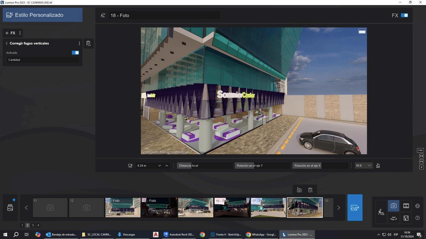The height and width of the screenshot is (239, 426).
Task: Store camera viewpoint using camera icon above slots
Action: [299, 190]
